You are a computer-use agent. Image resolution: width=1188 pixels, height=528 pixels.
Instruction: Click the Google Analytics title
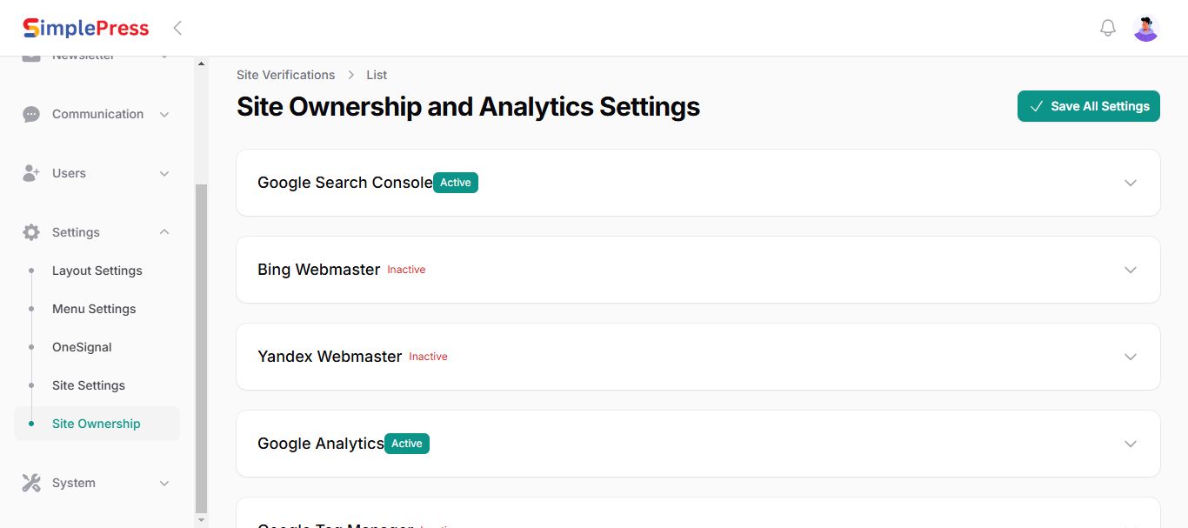[x=321, y=444]
